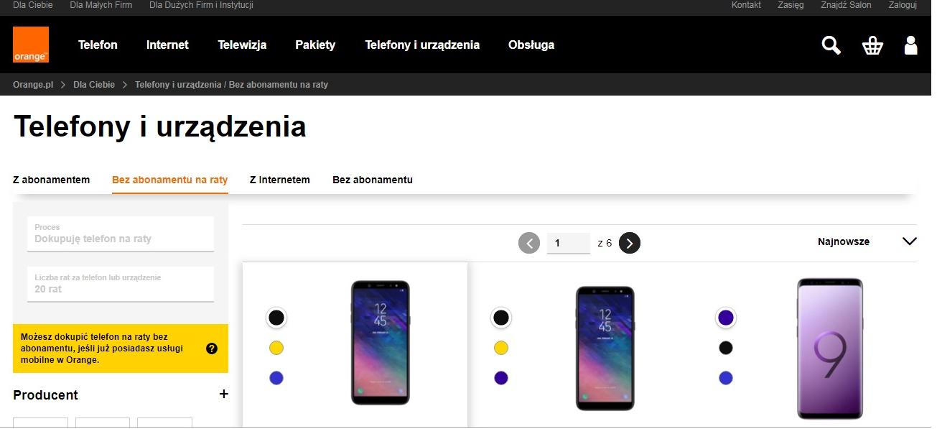Open the Liczba rat dropdown
The height and width of the screenshot is (429, 937).
coord(120,284)
